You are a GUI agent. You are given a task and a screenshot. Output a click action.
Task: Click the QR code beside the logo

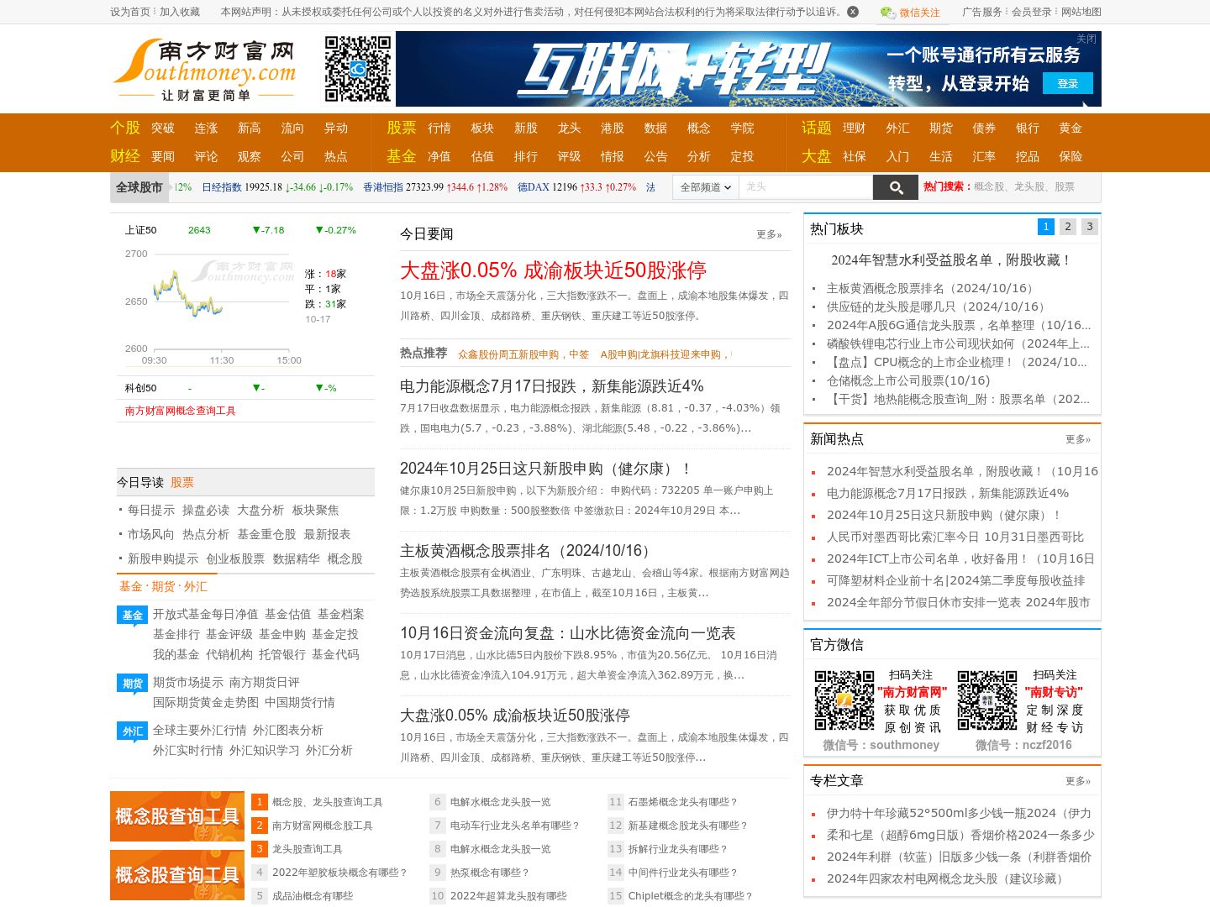[358, 69]
